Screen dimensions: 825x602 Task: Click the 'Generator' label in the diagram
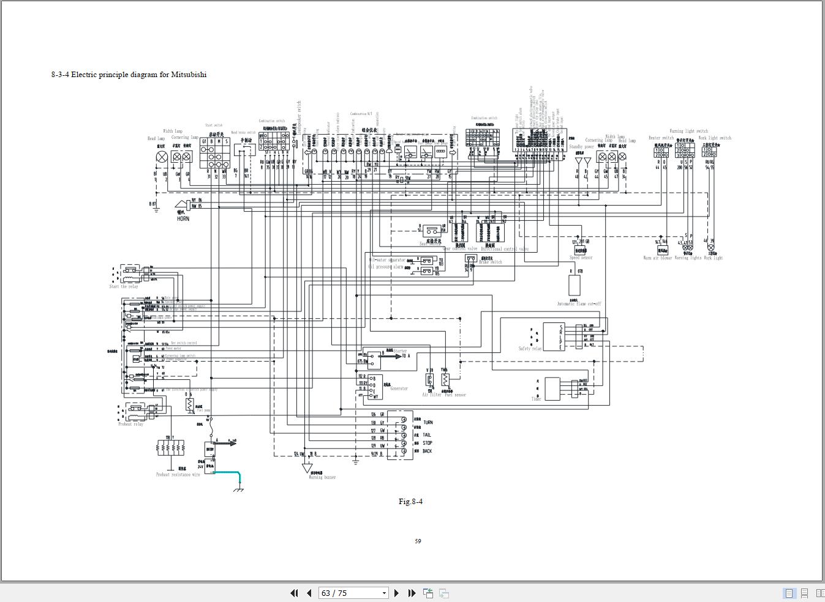pos(399,388)
